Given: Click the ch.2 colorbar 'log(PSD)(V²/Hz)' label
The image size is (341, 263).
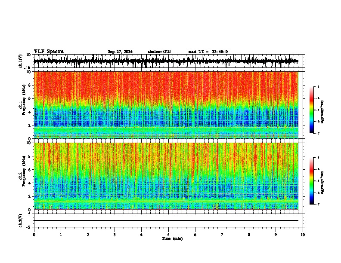Looking at the screenshot, I should coord(322,183).
